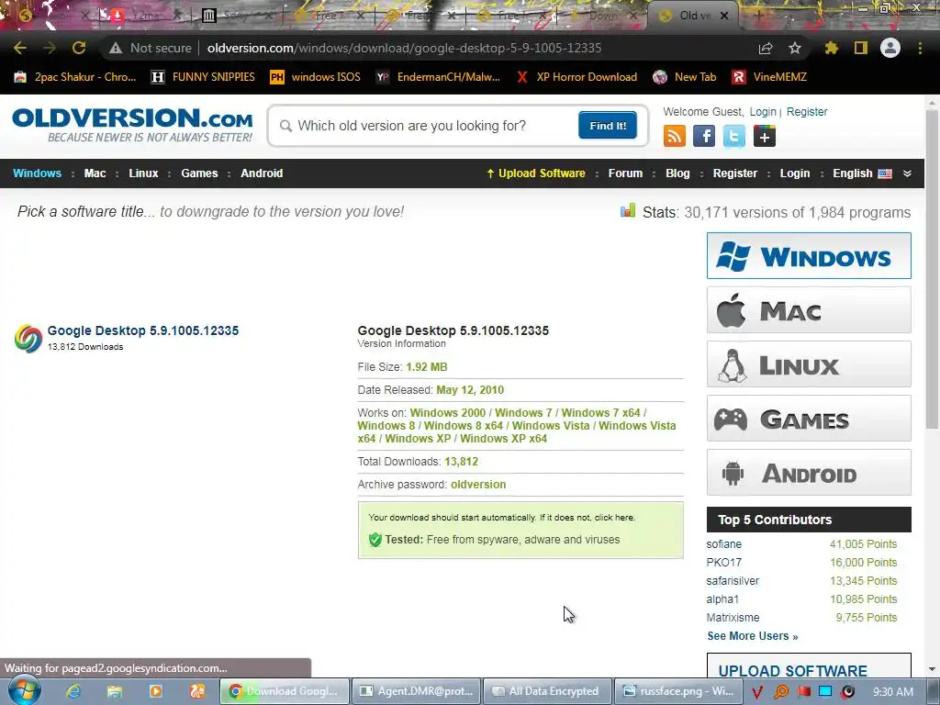Open the Google Desktop 5.9.1005.12335 title link
Image resolution: width=940 pixels, height=705 pixels.
click(x=142, y=330)
